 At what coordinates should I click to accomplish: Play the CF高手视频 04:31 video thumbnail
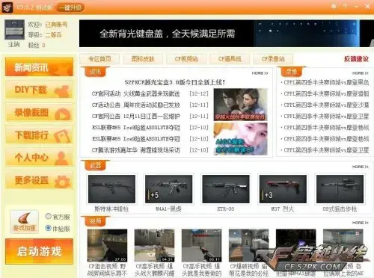[154, 245]
